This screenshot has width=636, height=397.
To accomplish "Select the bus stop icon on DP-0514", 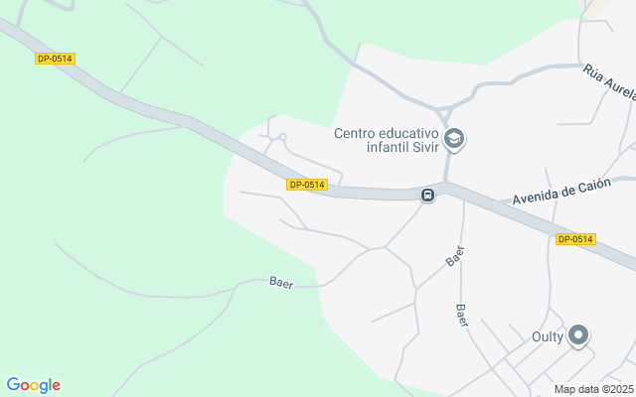I will pos(427,195).
